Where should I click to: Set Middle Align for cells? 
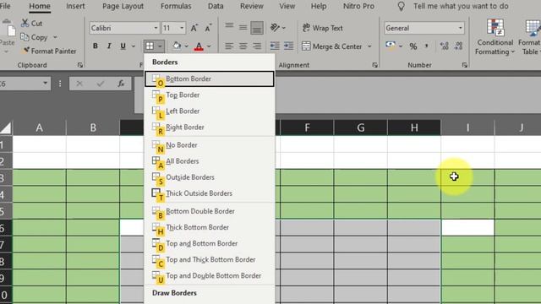coord(243,28)
